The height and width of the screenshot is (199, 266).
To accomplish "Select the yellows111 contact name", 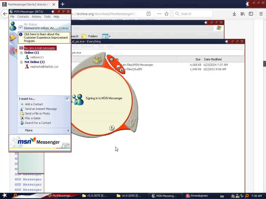I will click(x=37, y=57).
